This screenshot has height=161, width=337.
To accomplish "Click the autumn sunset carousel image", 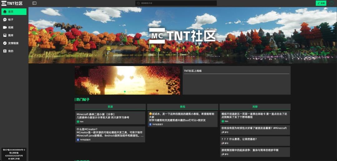I will pos(127,80).
